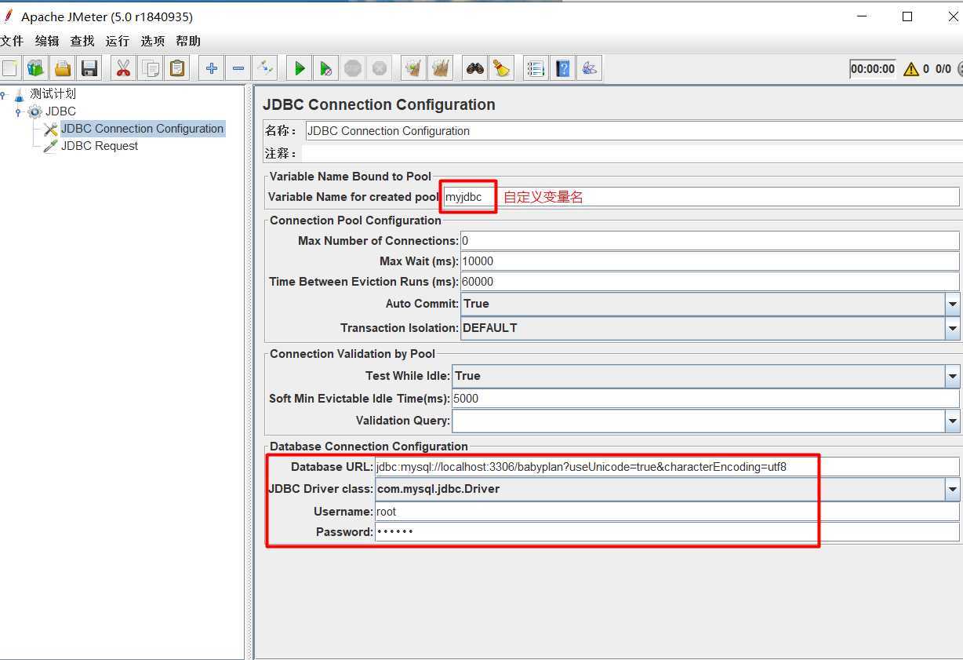Click the Search binoculars icon
The height and width of the screenshot is (660, 963).
(474, 69)
